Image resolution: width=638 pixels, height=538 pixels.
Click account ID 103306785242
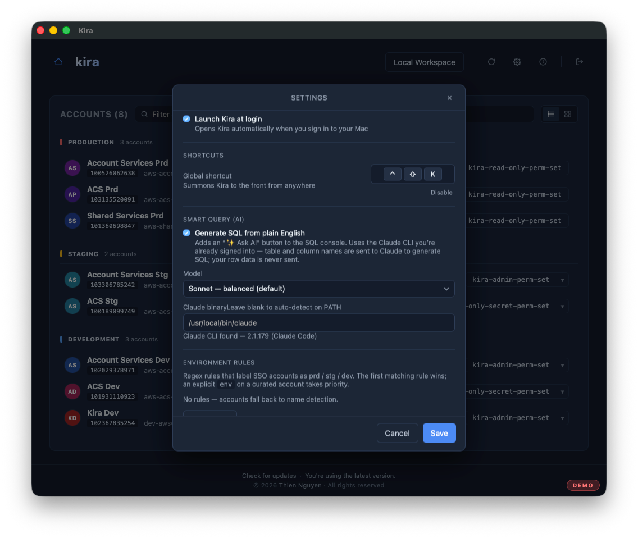click(x=113, y=285)
